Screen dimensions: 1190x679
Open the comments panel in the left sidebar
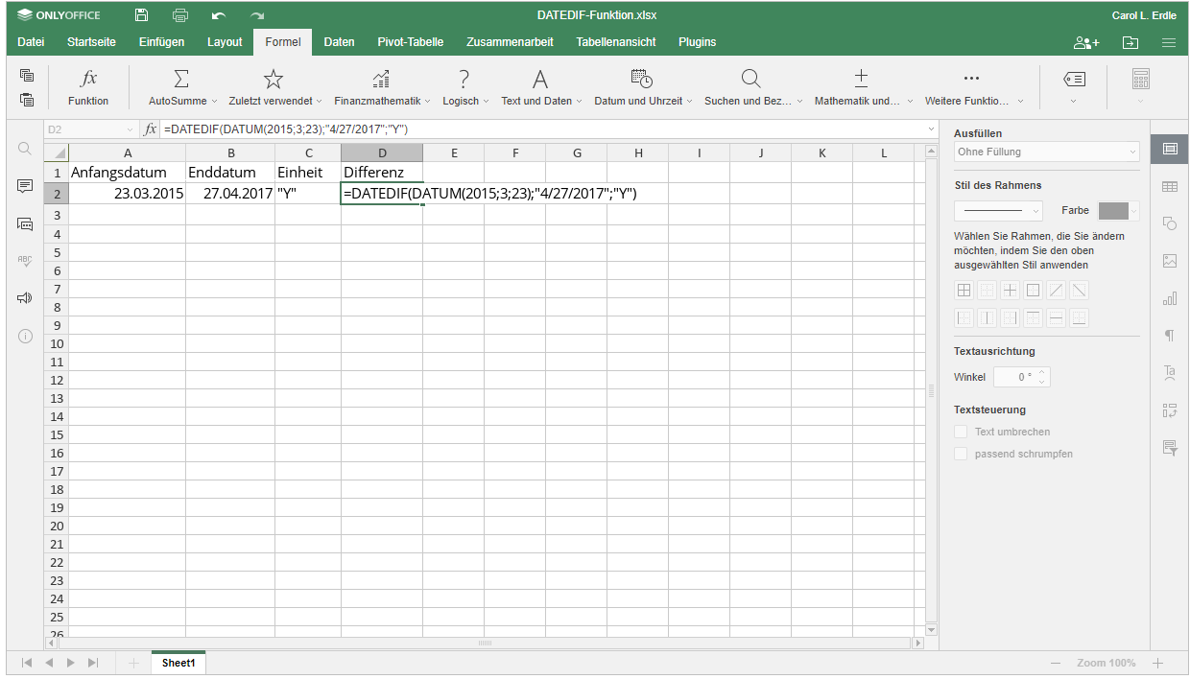(x=25, y=186)
